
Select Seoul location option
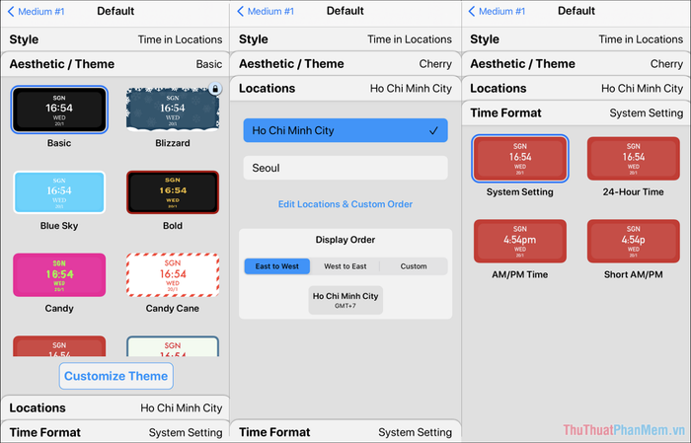(x=345, y=168)
